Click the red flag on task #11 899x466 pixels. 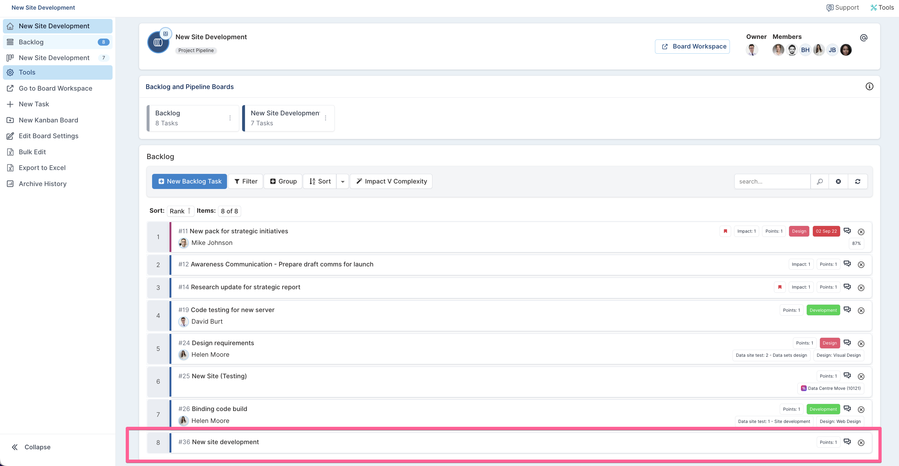pos(725,231)
